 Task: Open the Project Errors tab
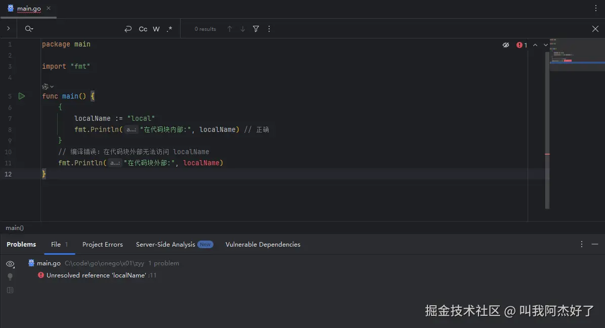[103, 245]
